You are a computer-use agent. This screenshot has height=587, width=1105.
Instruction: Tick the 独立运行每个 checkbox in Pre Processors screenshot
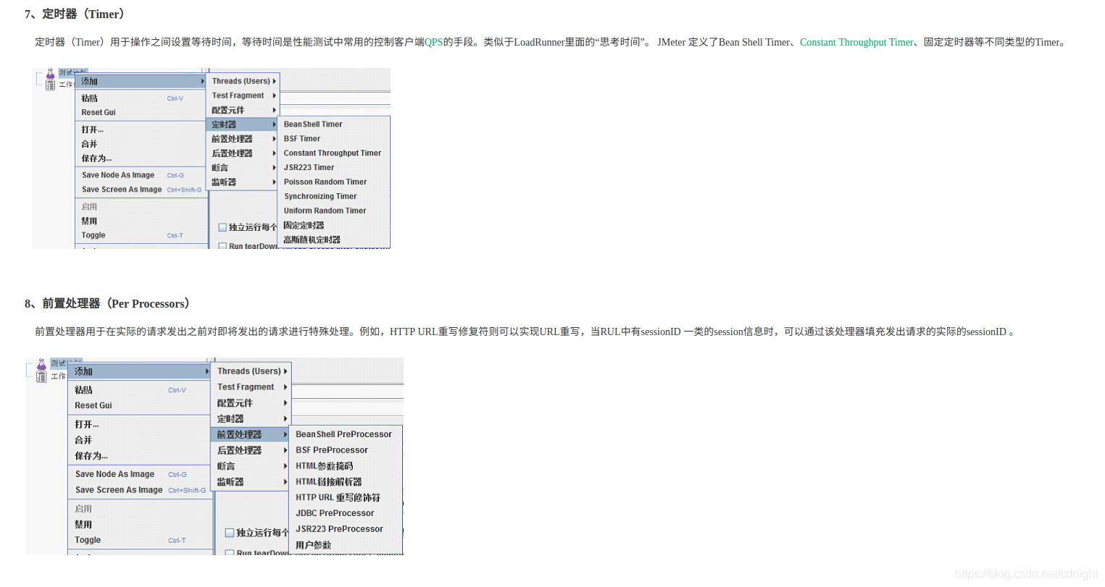tap(229, 533)
